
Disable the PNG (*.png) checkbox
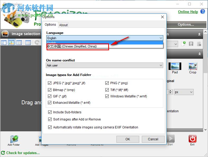tap(107, 83)
